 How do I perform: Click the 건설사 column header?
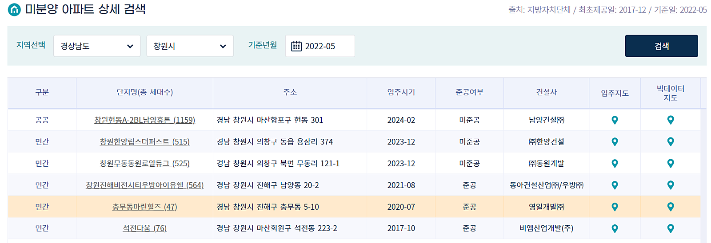547,93
